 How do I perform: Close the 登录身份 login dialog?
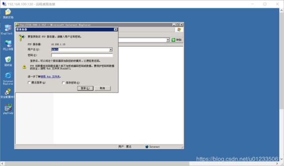[x=115, y=29]
